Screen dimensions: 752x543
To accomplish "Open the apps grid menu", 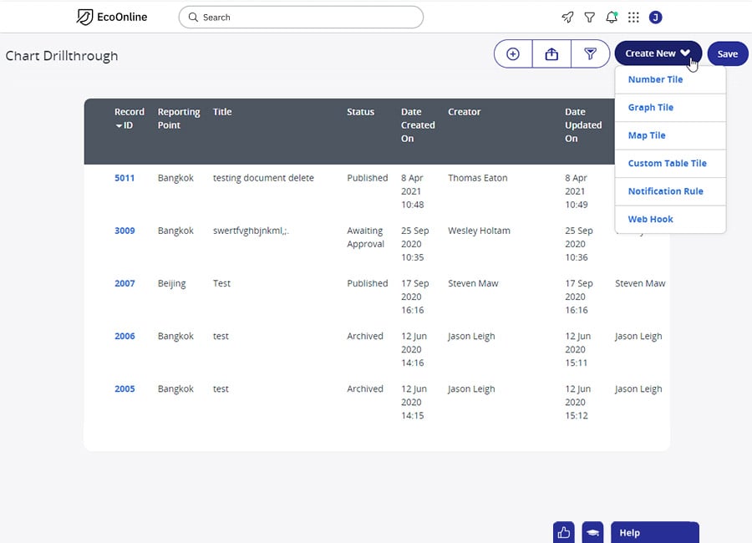I will coord(633,18).
